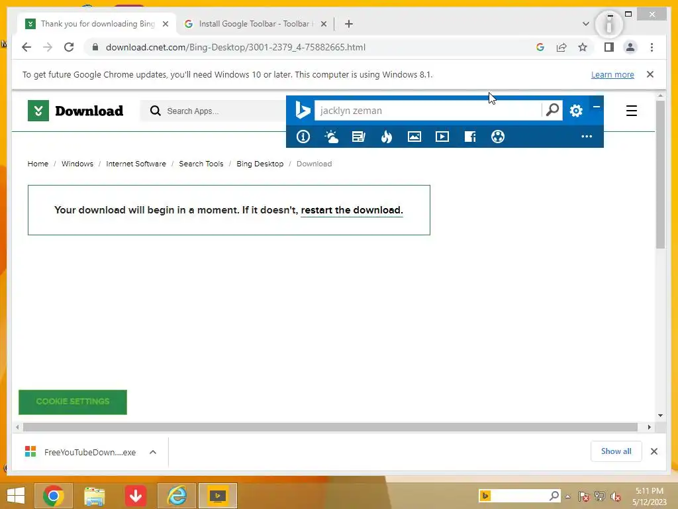The height and width of the screenshot is (509, 678).
Task: Open CNET Download hamburger menu
Action: tap(631, 111)
